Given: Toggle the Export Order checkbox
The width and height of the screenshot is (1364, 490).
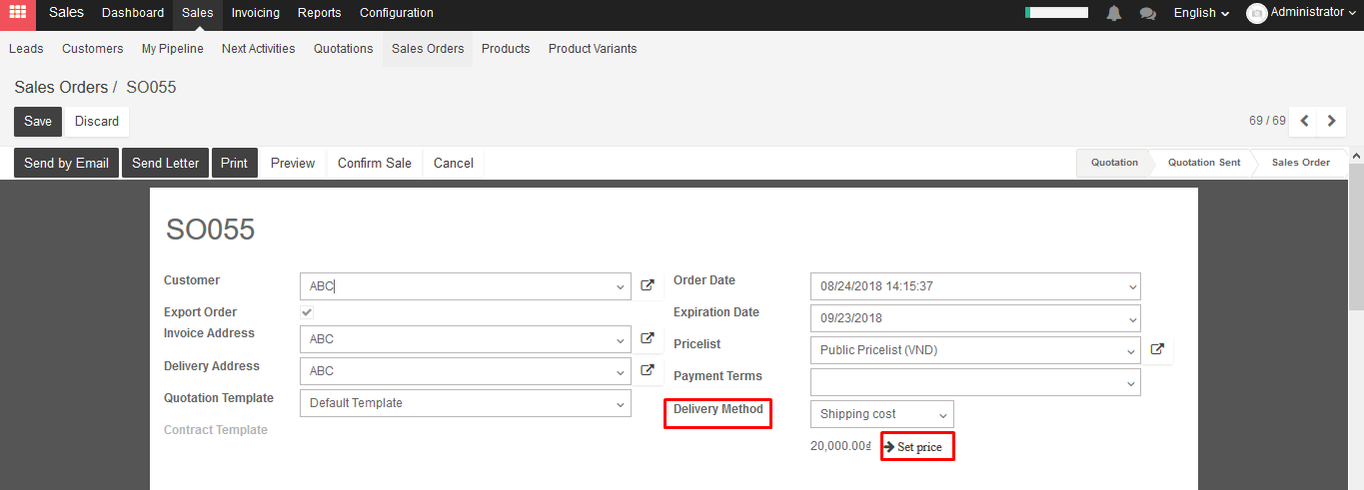Looking at the screenshot, I should tap(307, 312).
